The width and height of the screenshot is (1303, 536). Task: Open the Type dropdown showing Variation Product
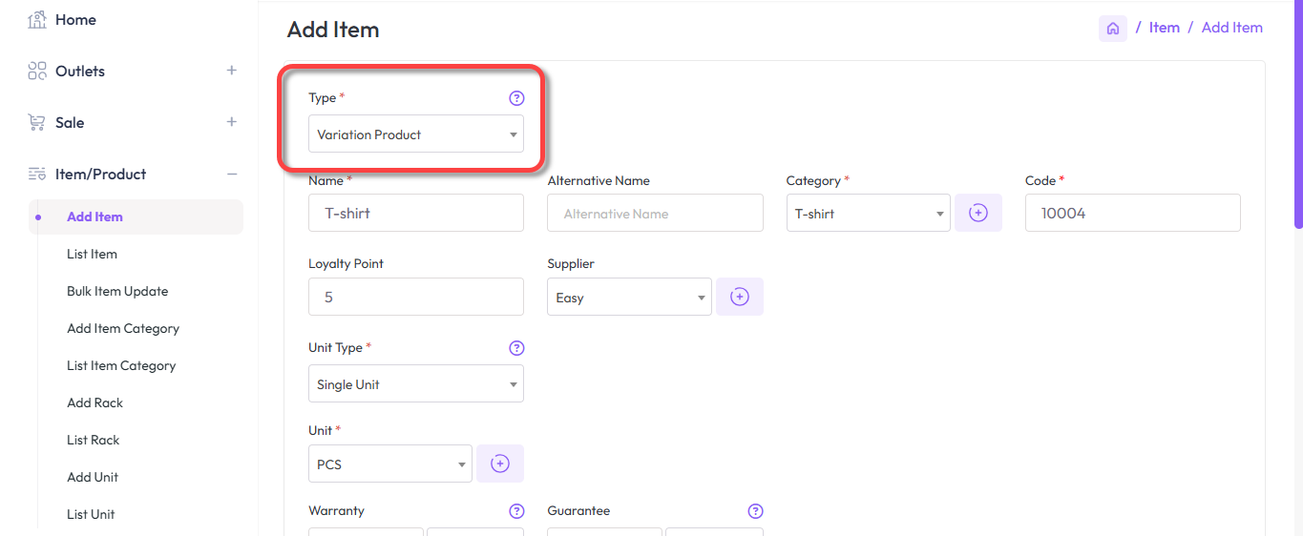[415, 134]
